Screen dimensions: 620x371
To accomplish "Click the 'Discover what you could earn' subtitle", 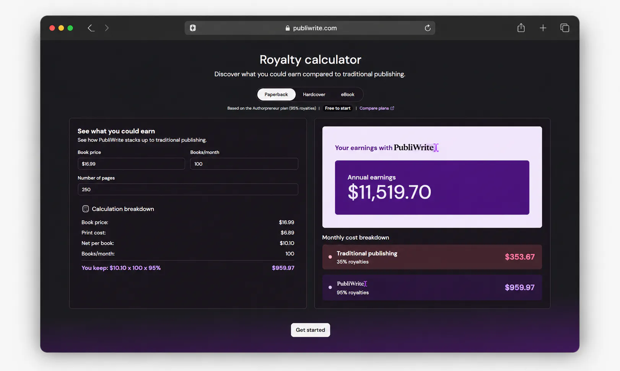I will (310, 74).
